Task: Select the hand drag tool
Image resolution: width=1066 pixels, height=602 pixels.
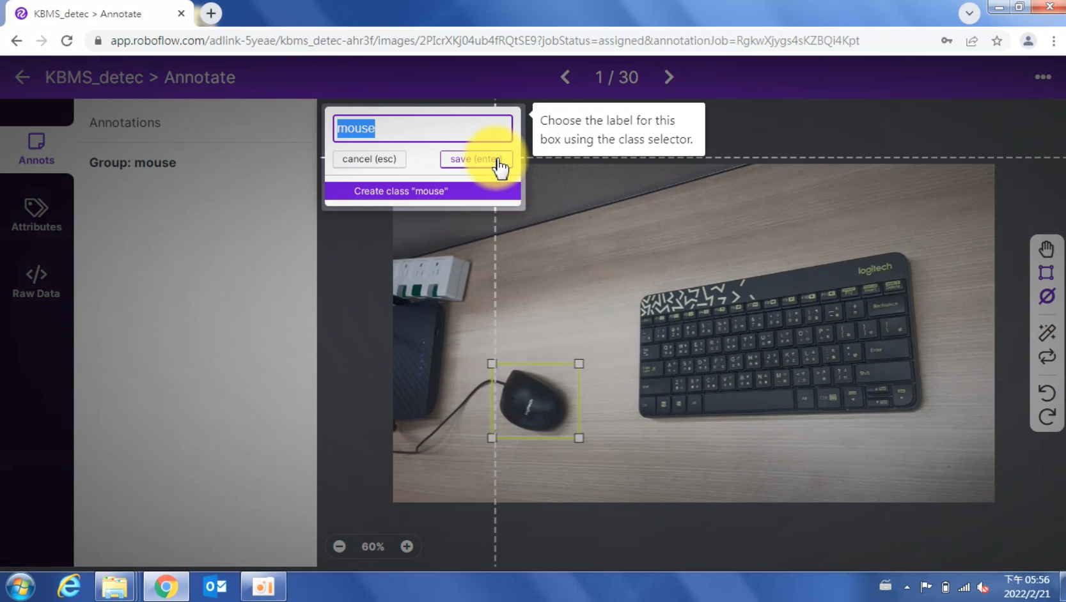Action: tap(1046, 249)
